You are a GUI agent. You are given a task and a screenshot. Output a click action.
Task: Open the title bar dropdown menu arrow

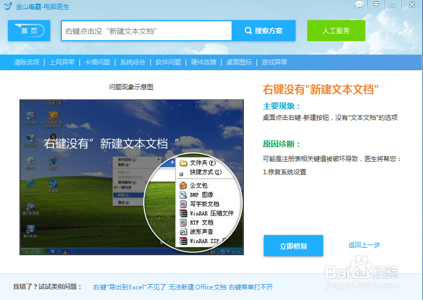376,4
